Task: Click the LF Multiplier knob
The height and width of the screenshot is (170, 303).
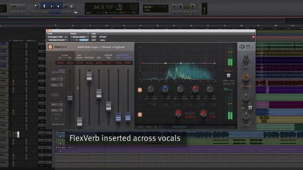Action: click(x=151, y=89)
